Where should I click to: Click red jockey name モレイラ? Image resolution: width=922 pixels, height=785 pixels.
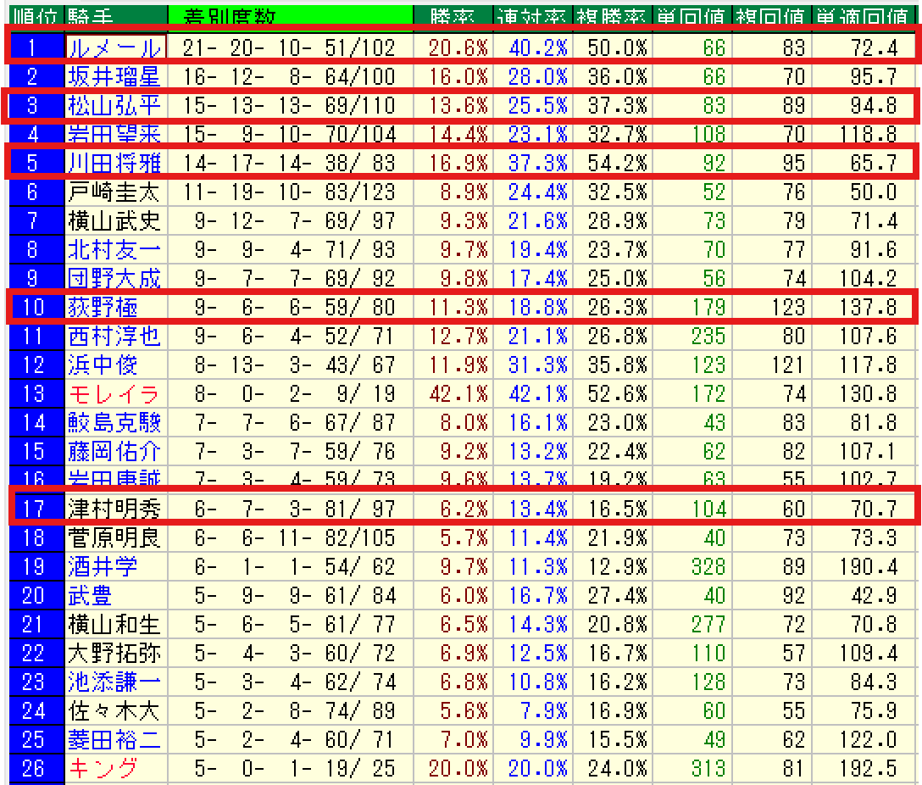point(114,393)
